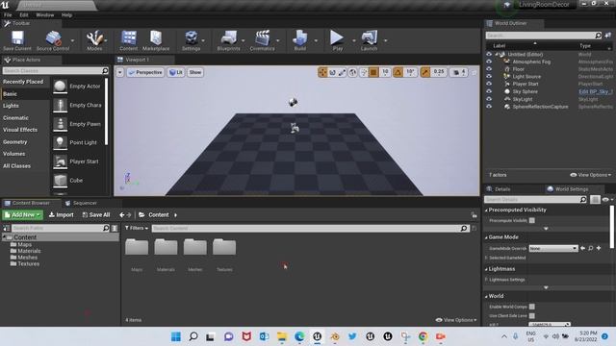The width and height of the screenshot is (616, 346).
Task: Enable the Enable World Composition checkbox
Action: point(532,307)
